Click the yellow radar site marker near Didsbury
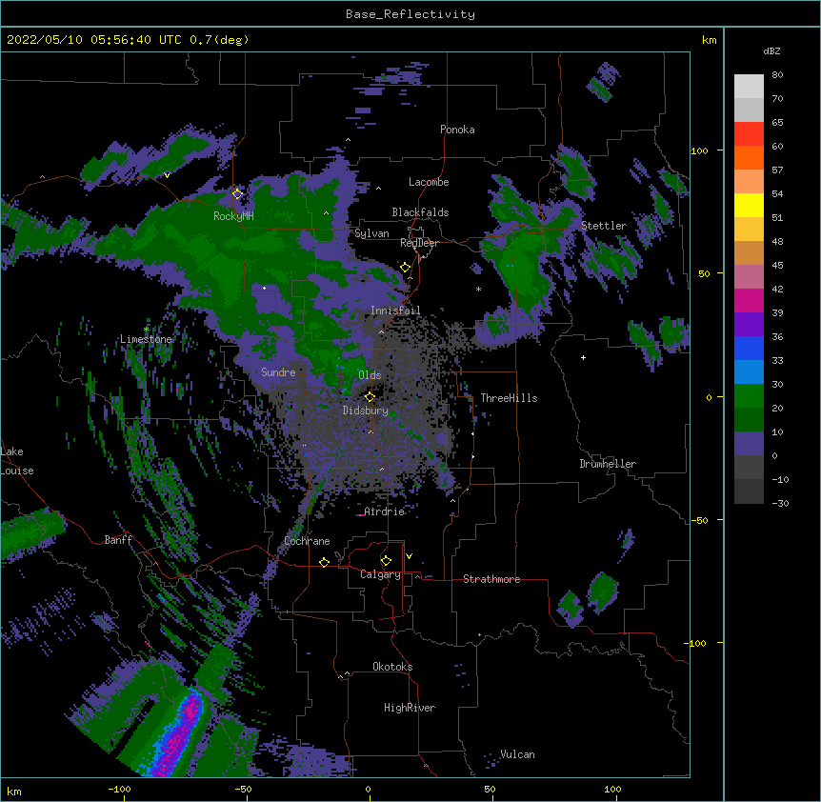Screen dimensions: 821x802 pos(370,397)
